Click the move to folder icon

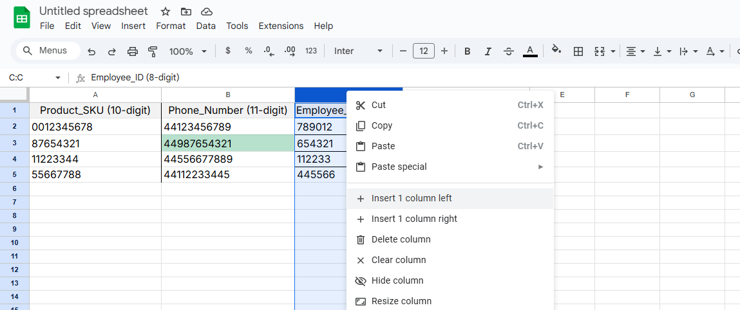pyautogui.click(x=186, y=12)
